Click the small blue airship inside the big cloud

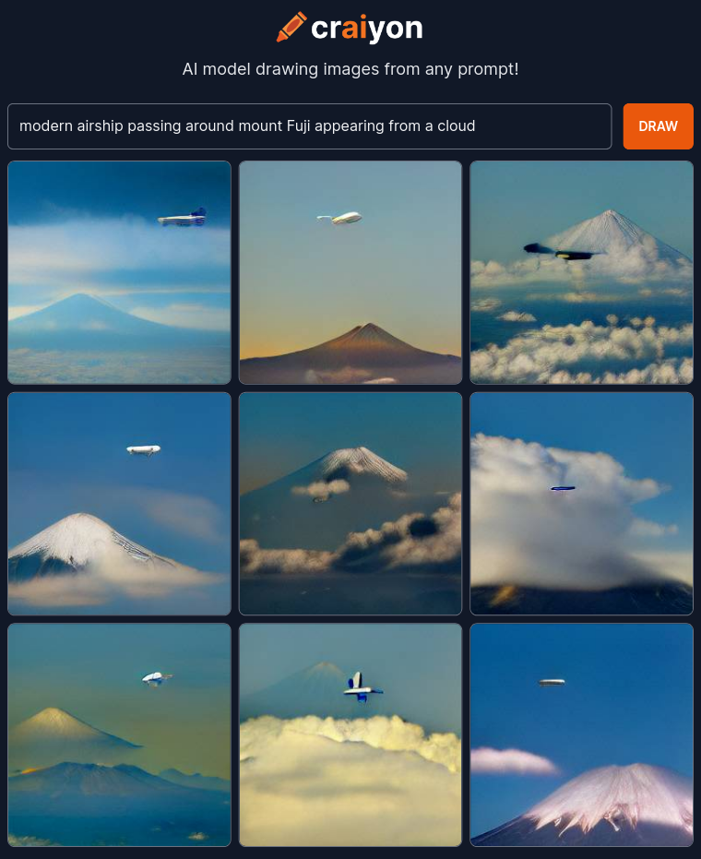(x=563, y=487)
